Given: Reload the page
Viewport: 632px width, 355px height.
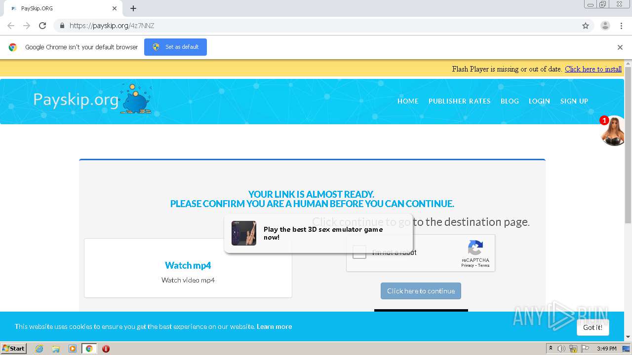Looking at the screenshot, I should tap(42, 26).
